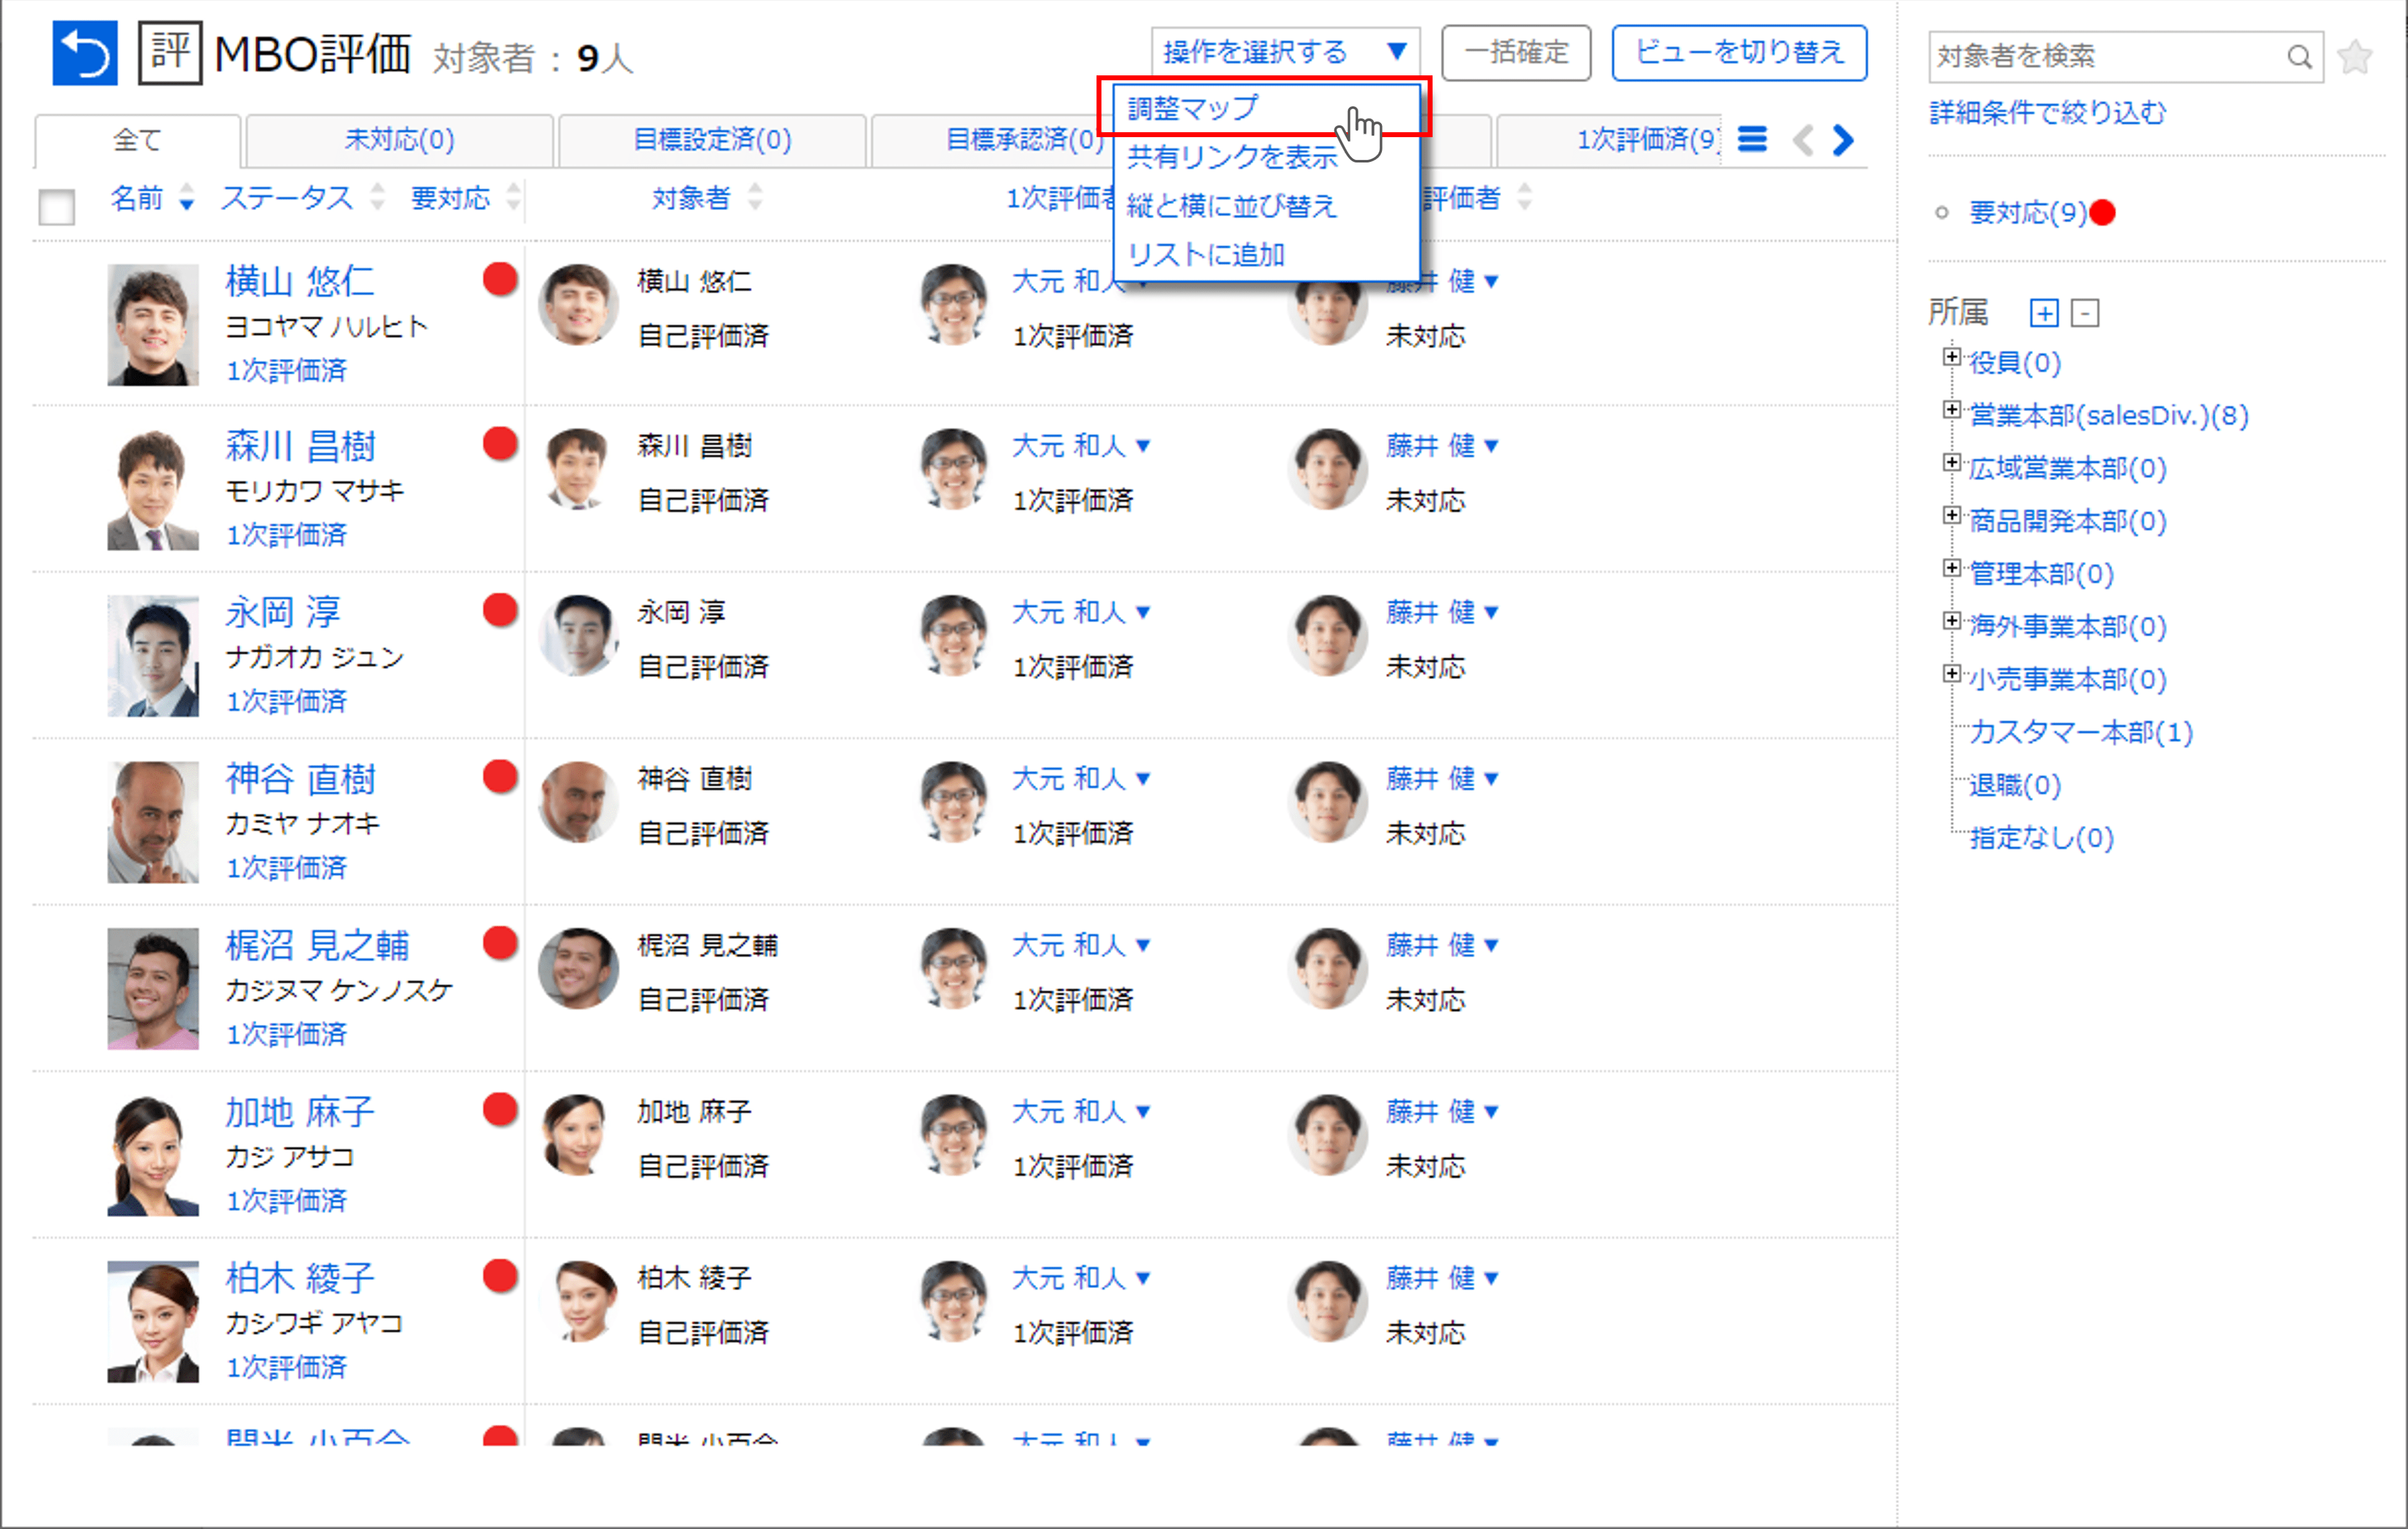Expand the 営業本部(salesDiv.) tree node
Screen dimensions: 2408x1529
(x=1951, y=410)
